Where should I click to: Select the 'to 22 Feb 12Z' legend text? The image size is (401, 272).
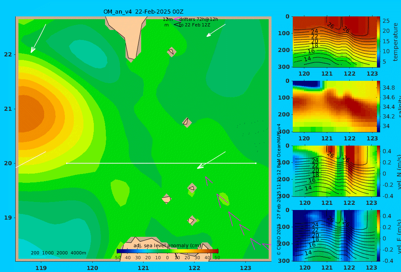(x=194, y=25)
